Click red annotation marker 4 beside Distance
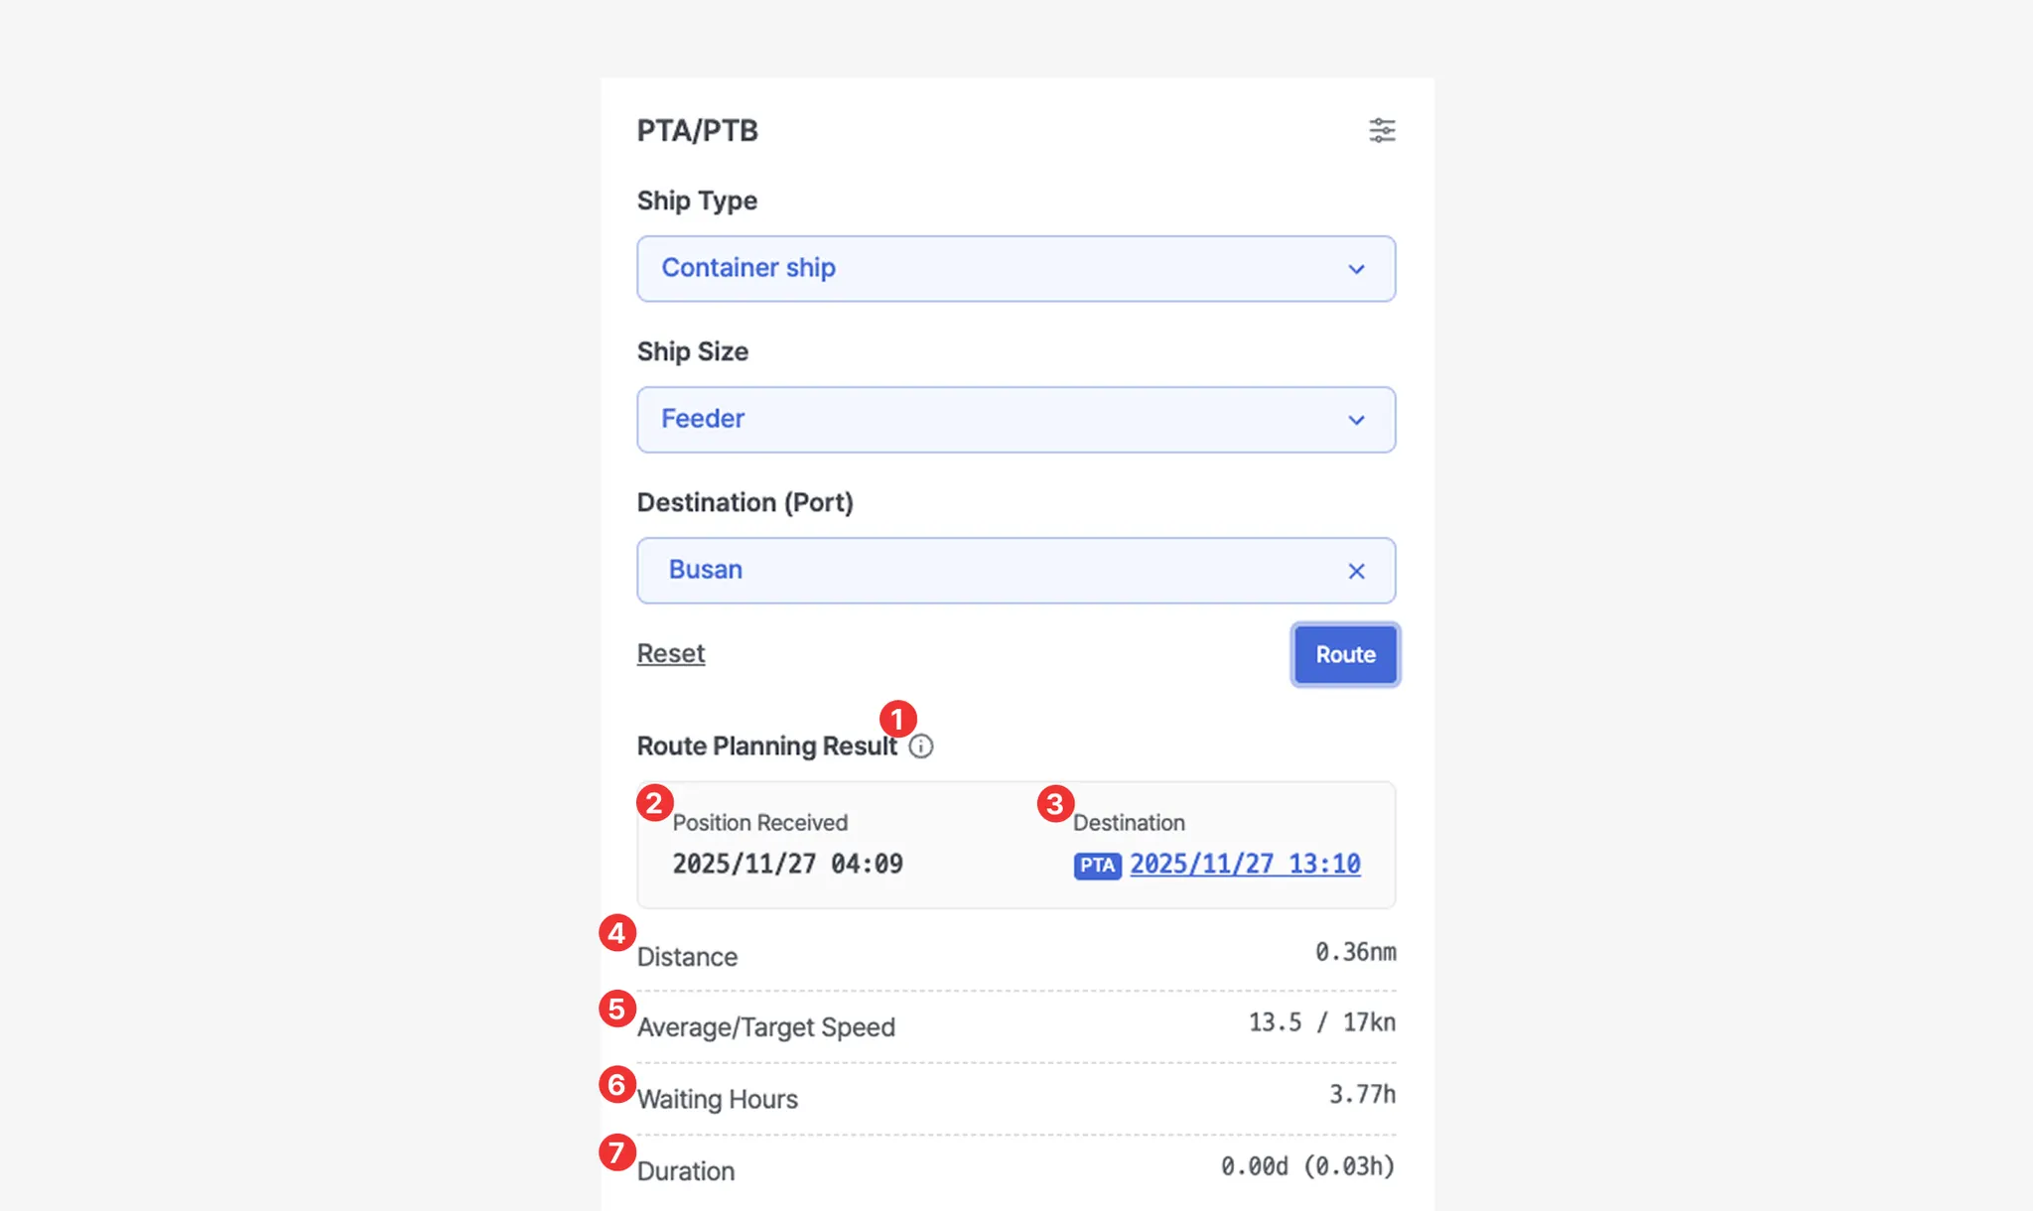Screen dimensions: 2033x1211 point(616,933)
